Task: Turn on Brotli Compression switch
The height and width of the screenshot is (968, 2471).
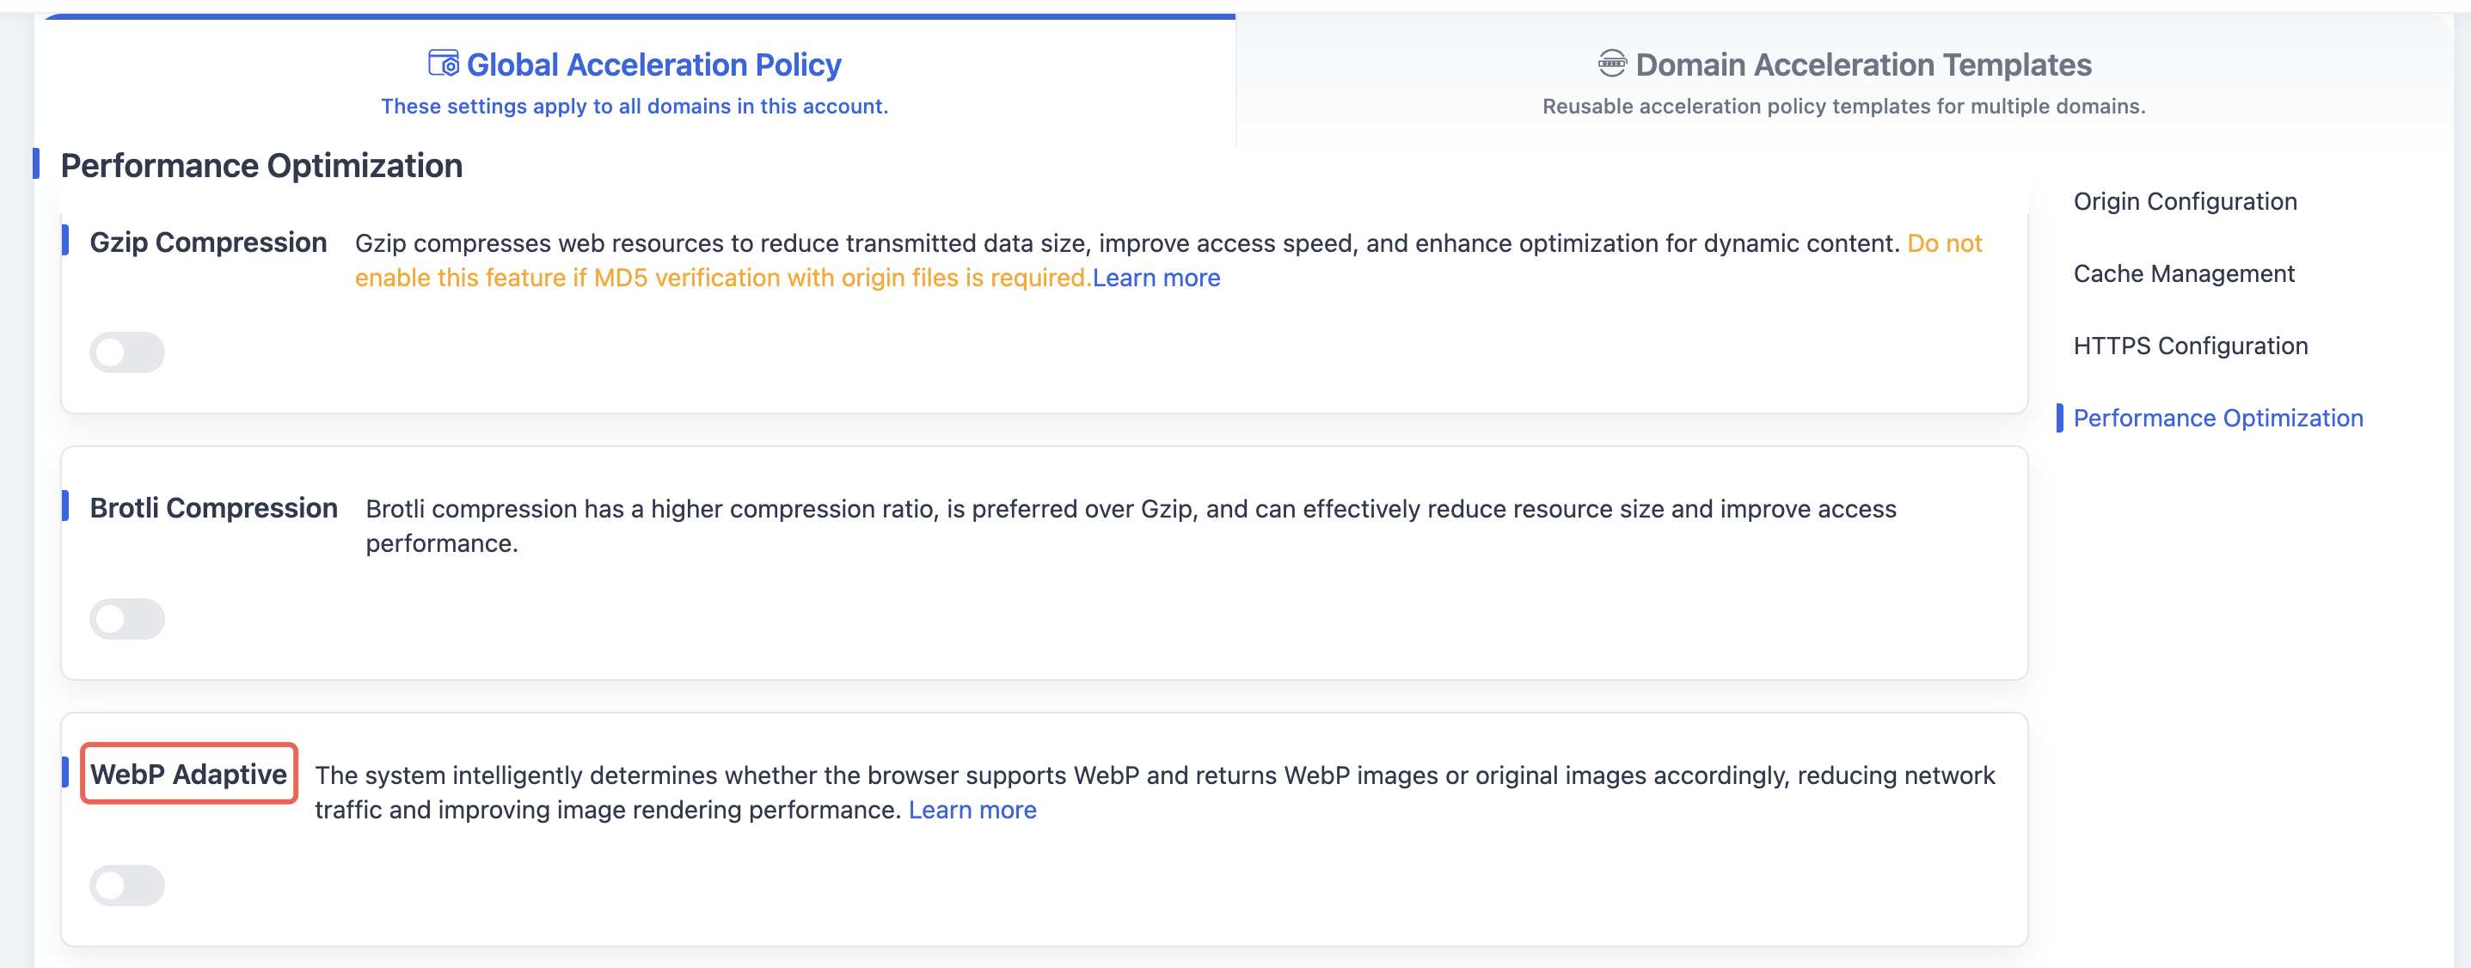Action: (x=127, y=619)
